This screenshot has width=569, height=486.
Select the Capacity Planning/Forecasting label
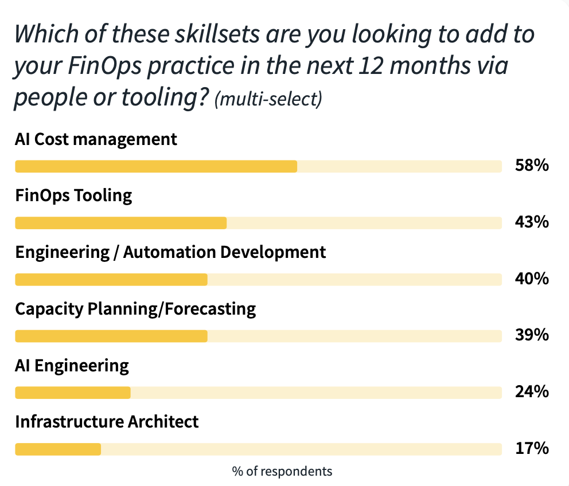pyautogui.click(x=135, y=309)
